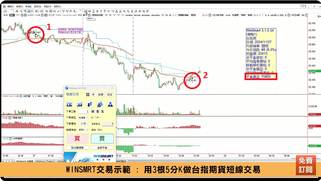
Task: Open the drawing tool dropdown arrow in toolbar
Action: tap(32, 11)
